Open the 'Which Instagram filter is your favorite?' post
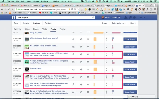The width and height of the screenshot is (159, 99). [44, 38]
